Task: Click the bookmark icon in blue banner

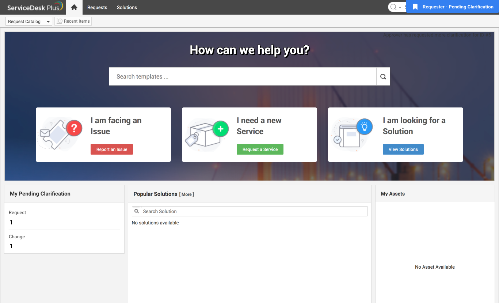Action: pyautogui.click(x=415, y=7)
